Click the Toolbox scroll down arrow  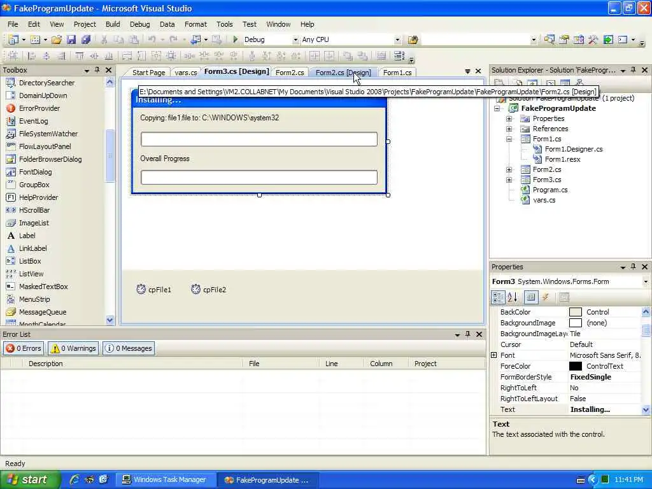(110, 320)
